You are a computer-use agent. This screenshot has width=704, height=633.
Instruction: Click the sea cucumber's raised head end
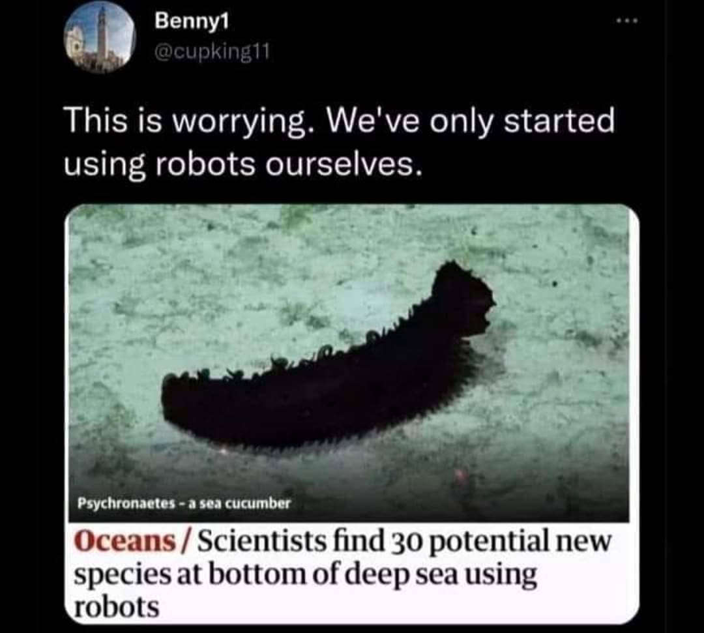point(462,297)
